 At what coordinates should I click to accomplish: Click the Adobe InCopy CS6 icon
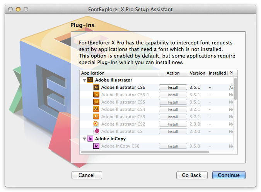coord(96,146)
